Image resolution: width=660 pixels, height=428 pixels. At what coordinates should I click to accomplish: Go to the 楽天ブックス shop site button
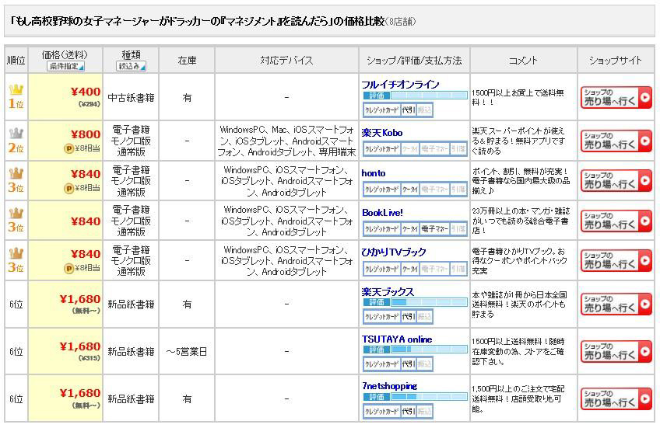tap(616, 304)
